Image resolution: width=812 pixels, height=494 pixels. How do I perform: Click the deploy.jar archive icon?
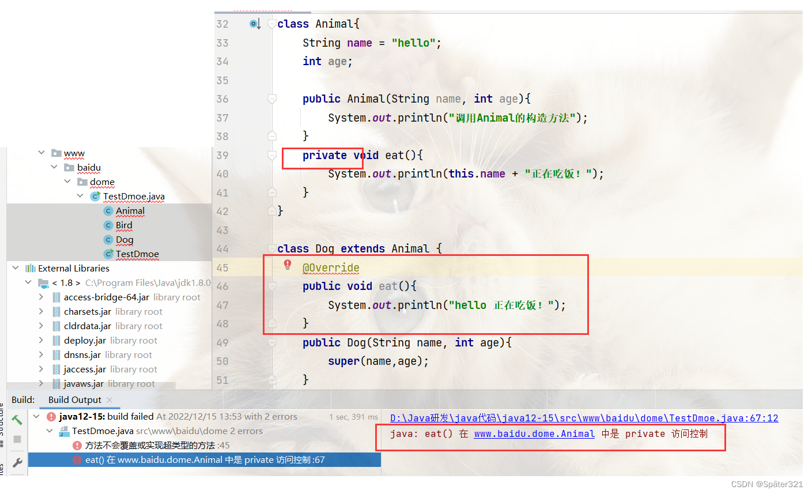[56, 341]
